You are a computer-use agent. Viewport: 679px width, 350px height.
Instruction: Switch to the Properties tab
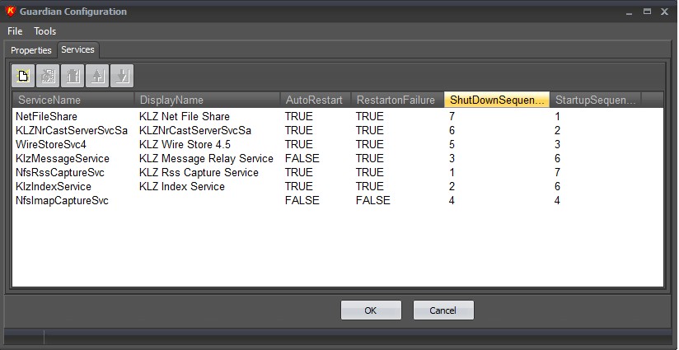pos(31,50)
